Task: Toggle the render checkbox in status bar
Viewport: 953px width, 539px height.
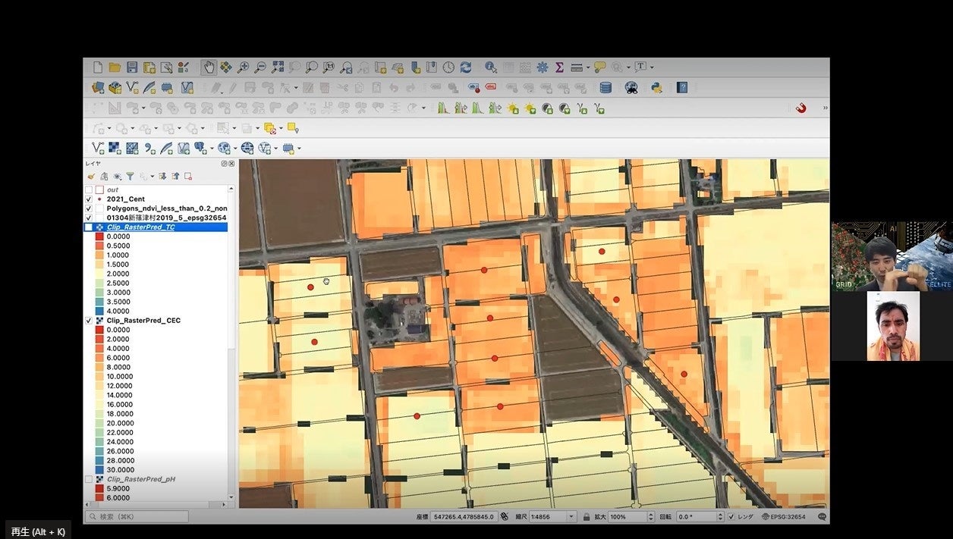Action: [731, 517]
